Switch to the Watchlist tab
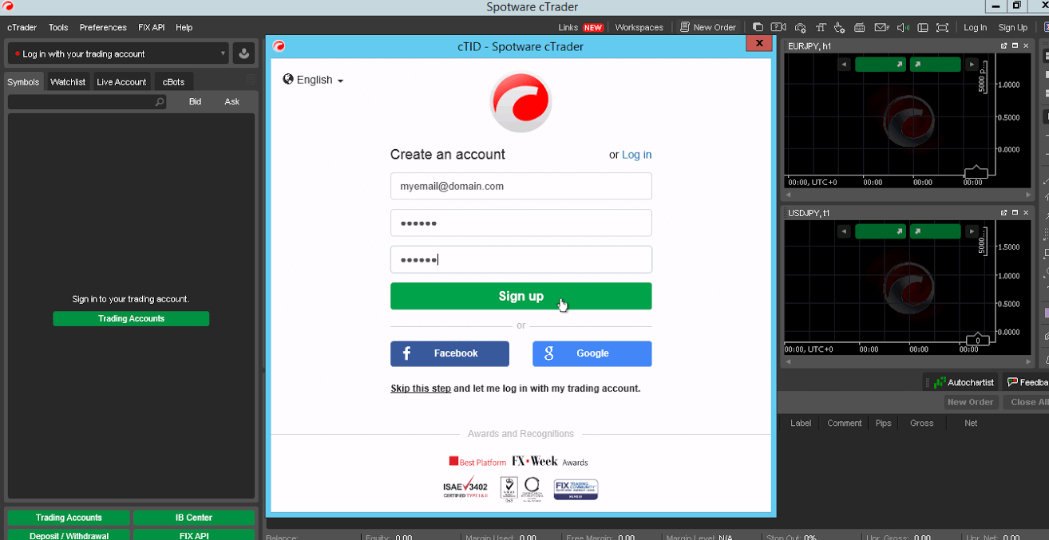Screen dimensions: 1049x540 [x=68, y=81]
